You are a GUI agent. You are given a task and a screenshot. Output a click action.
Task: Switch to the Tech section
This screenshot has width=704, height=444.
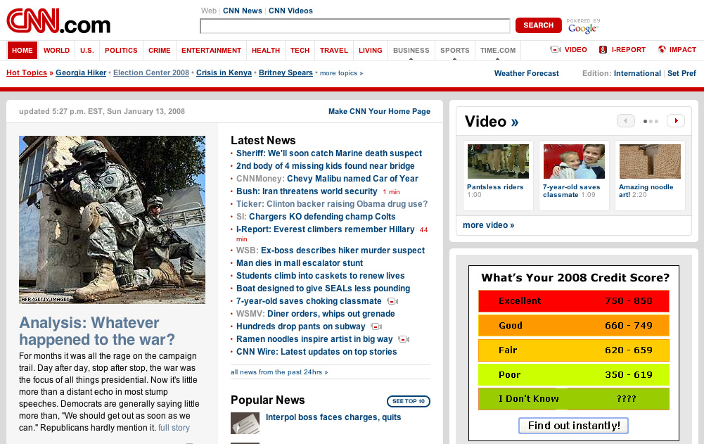[x=300, y=51]
